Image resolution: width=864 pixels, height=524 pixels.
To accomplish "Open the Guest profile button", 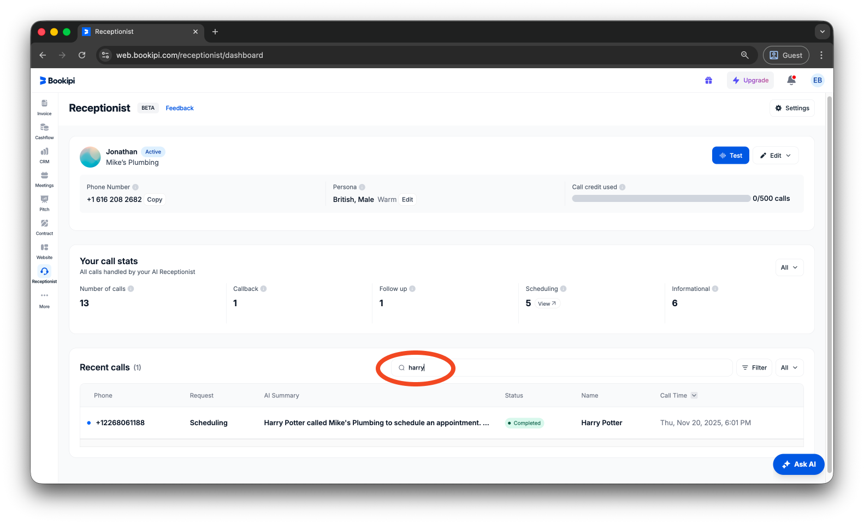I will [x=786, y=55].
